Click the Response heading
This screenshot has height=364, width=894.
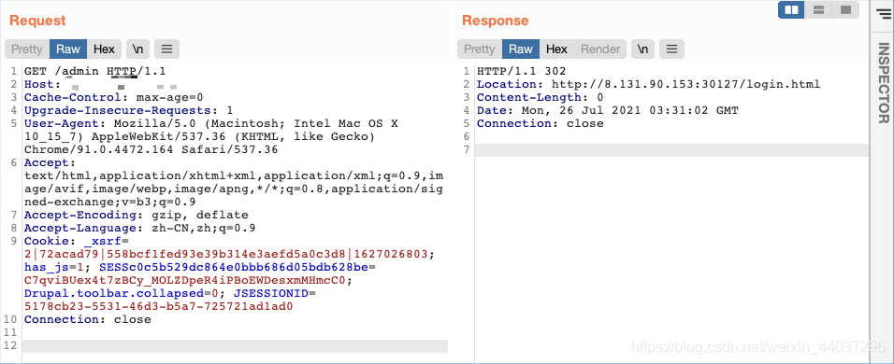pyautogui.click(x=496, y=21)
